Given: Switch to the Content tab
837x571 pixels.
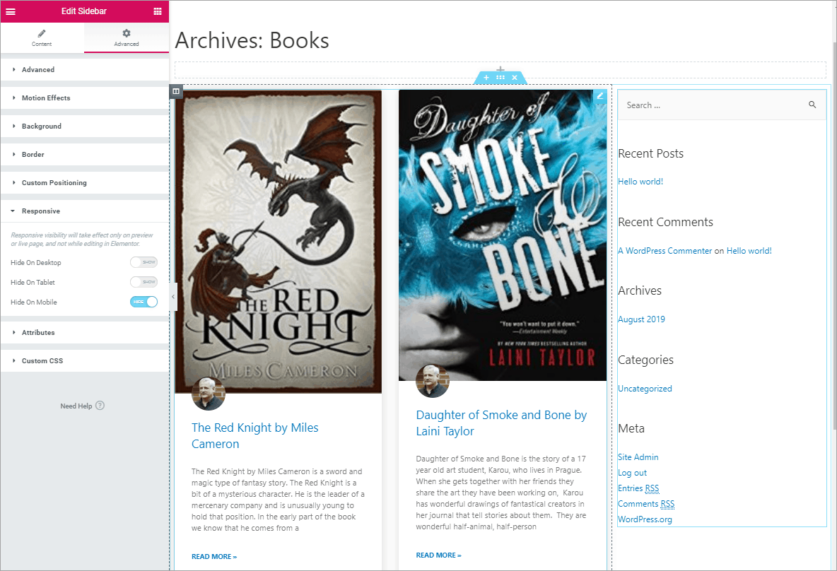Looking at the screenshot, I should click(42, 37).
